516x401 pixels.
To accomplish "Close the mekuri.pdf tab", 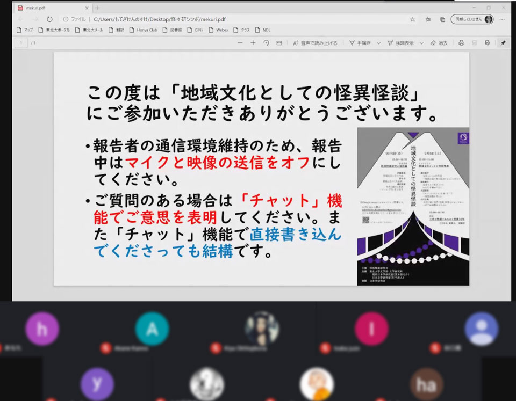I will point(87,8).
